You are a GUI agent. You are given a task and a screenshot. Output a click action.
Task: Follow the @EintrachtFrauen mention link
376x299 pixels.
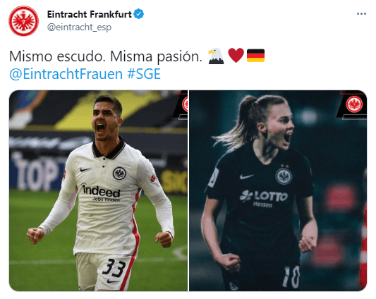click(x=66, y=74)
